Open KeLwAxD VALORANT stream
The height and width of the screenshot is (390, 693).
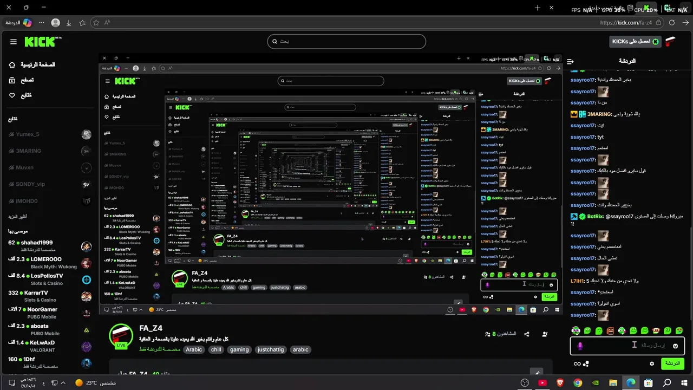50,346
